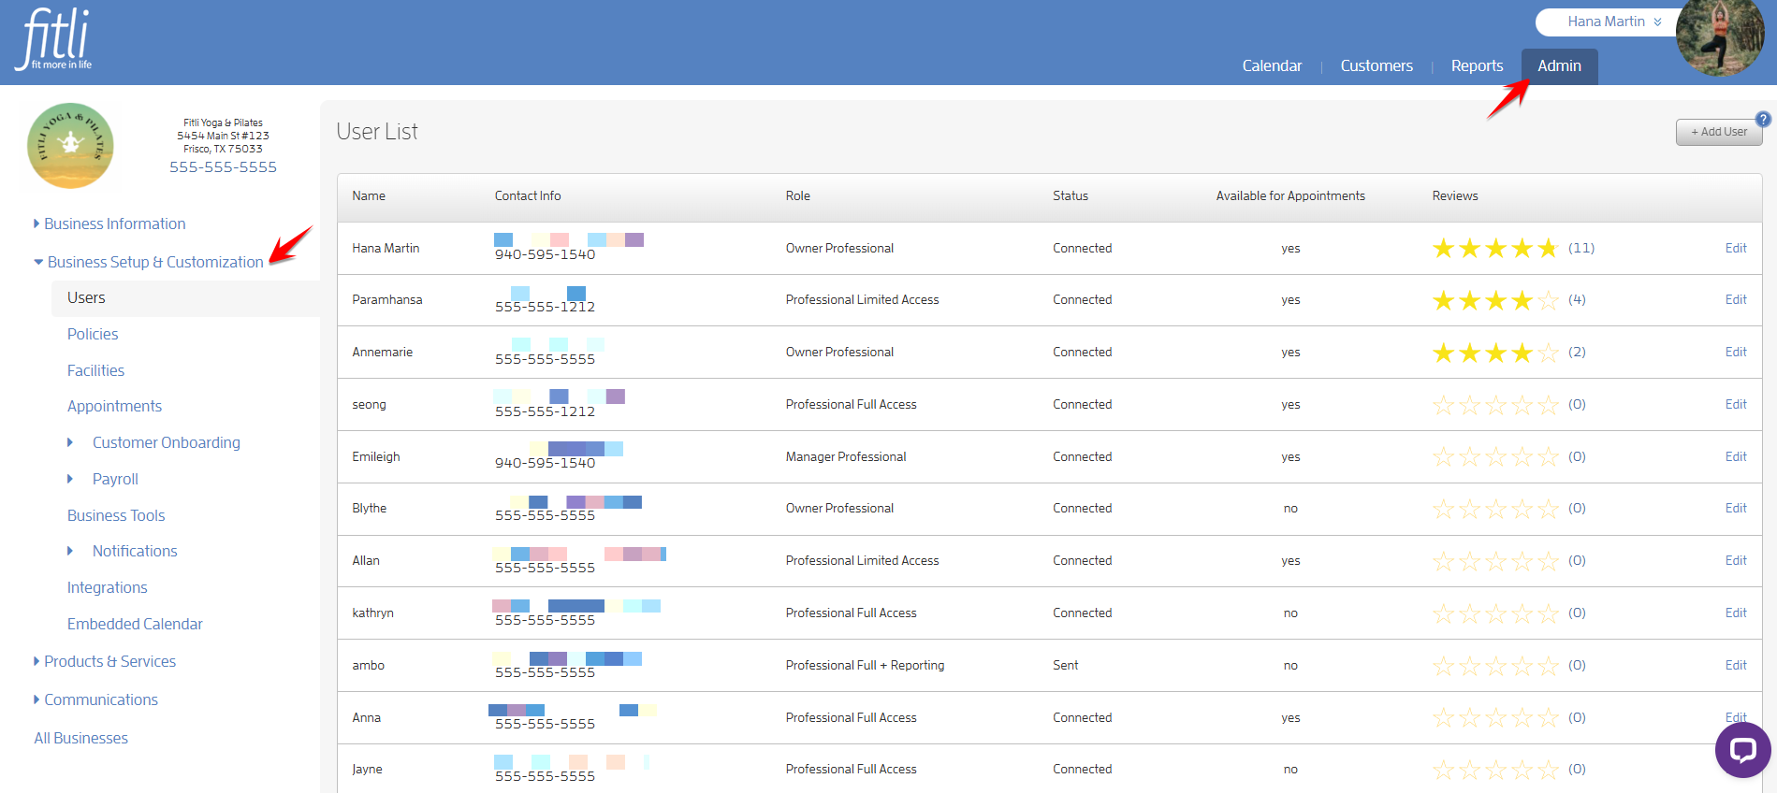Edit Annemarie's user record
This screenshot has height=793, width=1777.
coord(1736,352)
